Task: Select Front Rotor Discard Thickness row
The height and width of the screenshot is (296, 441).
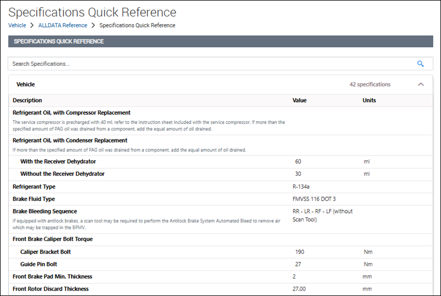Action: pyautogui.click(x=51, y=289)
